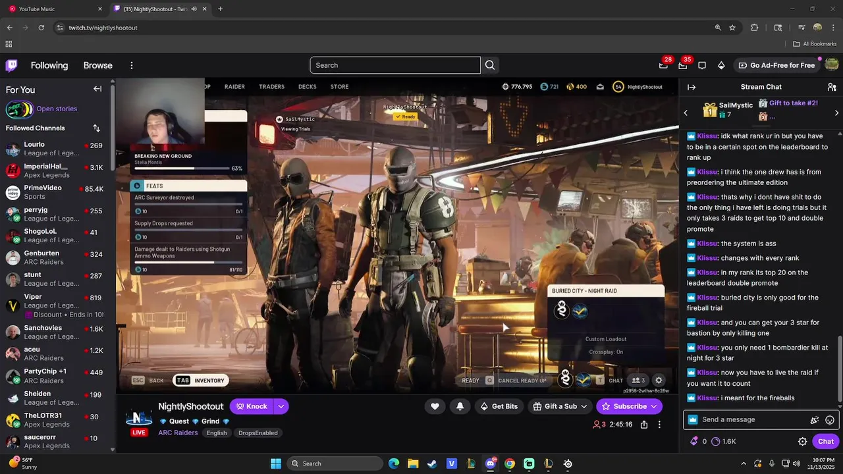Share the stream with share icon
Viewport: 843px width, 474px height.
click(x=644, y=425)
